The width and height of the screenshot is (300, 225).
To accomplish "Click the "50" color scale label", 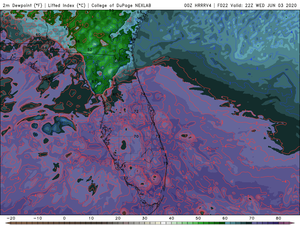I will 198,218.
